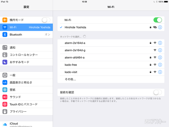Join the kado-visit network
The width and height of the screenshot is (169, 127).
click(111, 72)
